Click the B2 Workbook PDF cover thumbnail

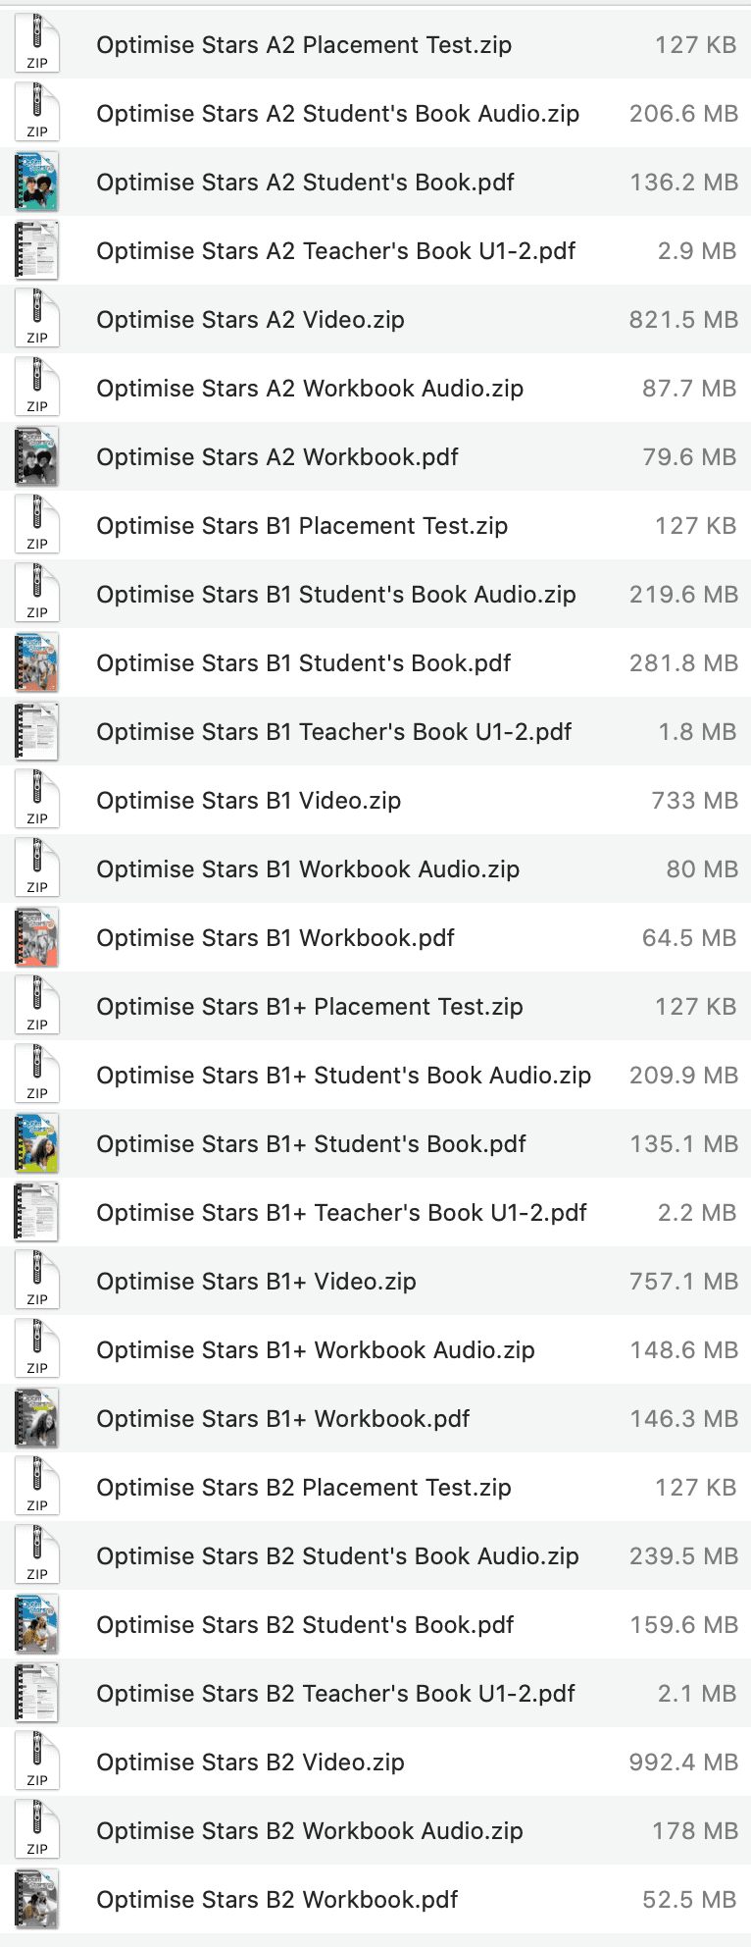37,1900
